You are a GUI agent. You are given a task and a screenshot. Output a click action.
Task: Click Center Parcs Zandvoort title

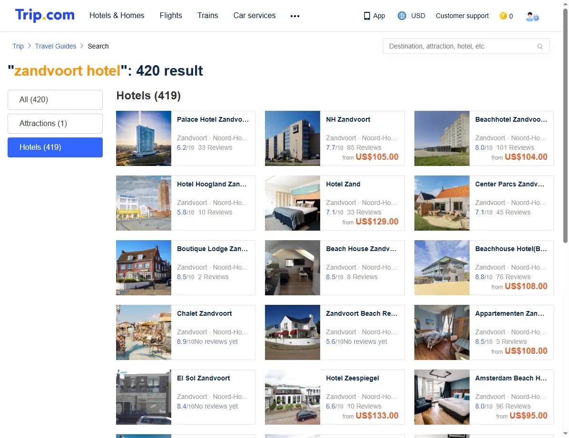[510, 184]
